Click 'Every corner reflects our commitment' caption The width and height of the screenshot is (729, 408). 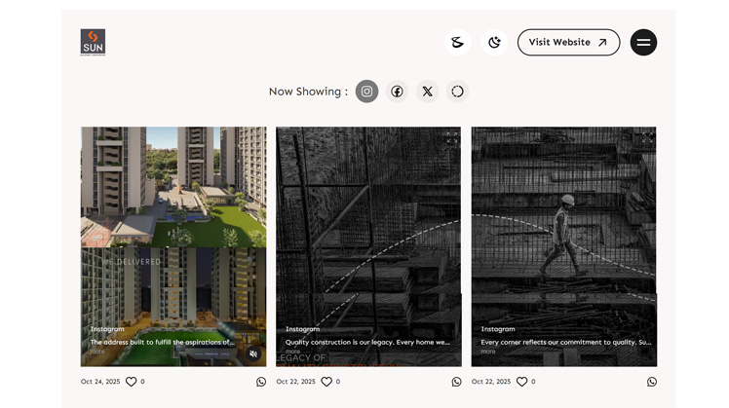pyautogui.click(x=566, y=342)
